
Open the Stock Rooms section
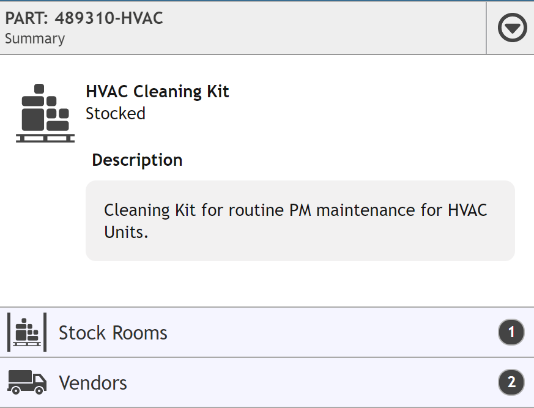(267, 332)
